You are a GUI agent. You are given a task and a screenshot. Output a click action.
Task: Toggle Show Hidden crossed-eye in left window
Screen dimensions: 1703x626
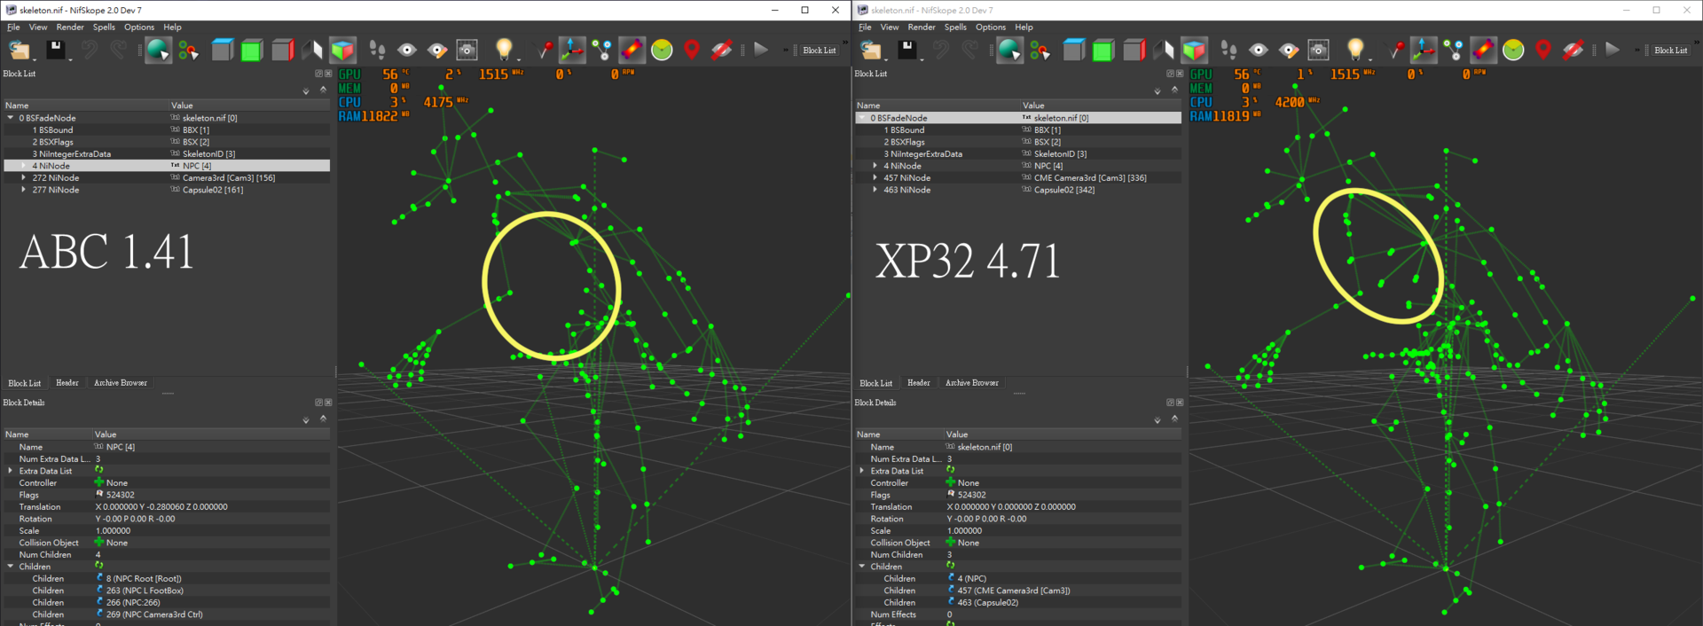[x=722, y=51]
